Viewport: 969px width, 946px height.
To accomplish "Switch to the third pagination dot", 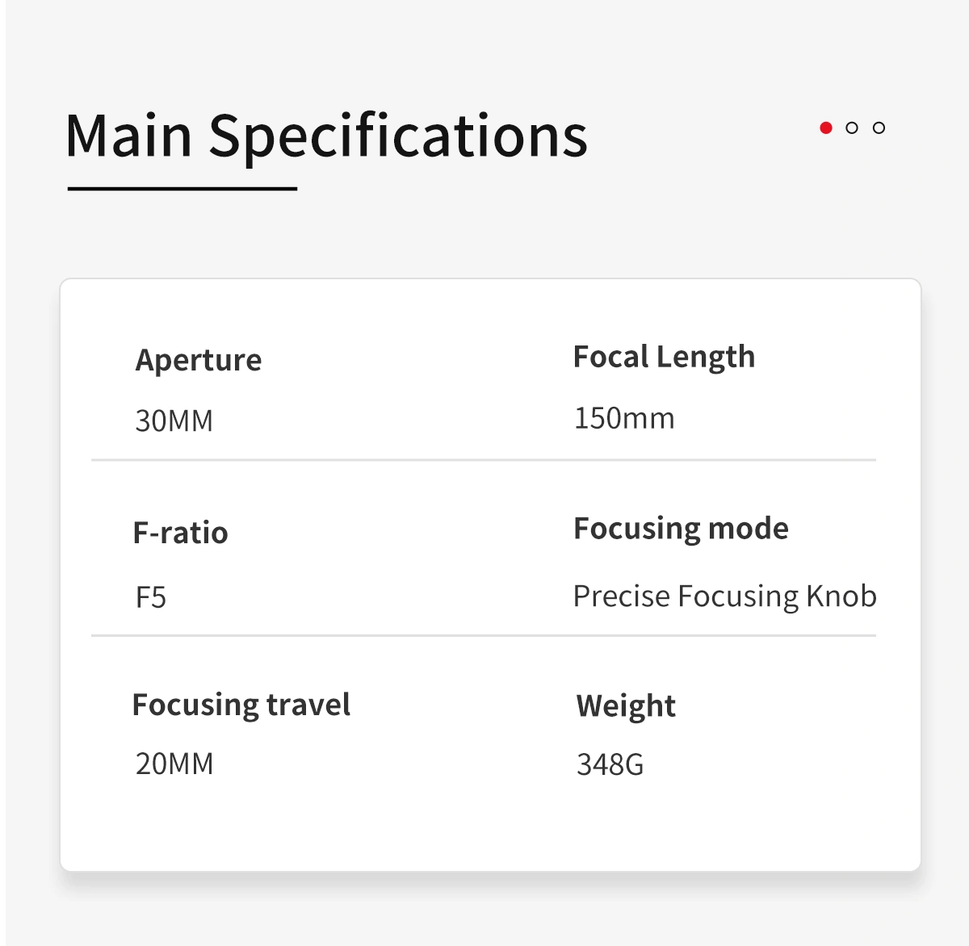I will (879, 128).
